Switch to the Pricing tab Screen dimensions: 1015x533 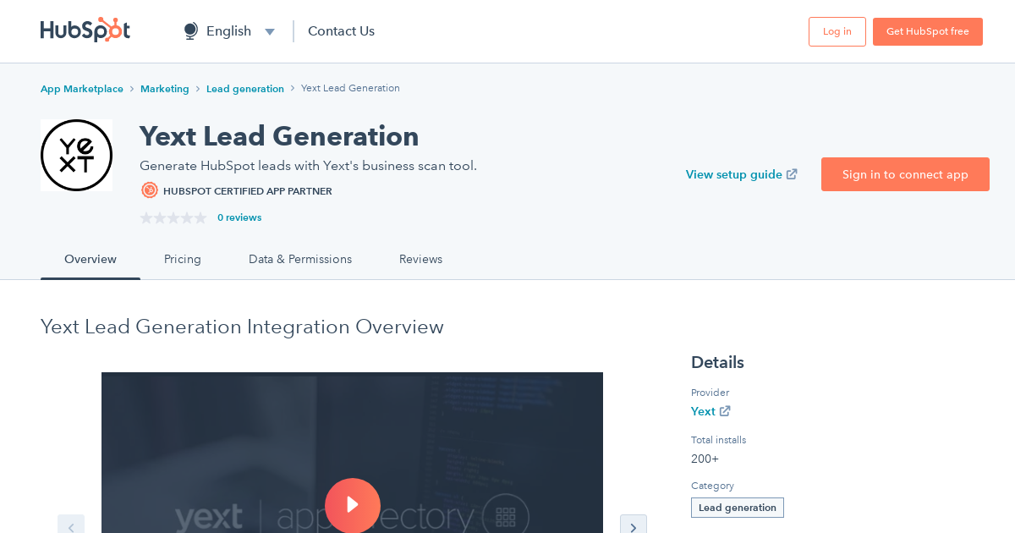point(183,259)
